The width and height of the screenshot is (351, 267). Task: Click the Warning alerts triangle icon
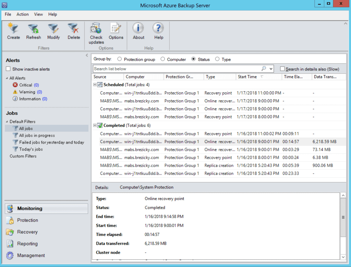15,92
